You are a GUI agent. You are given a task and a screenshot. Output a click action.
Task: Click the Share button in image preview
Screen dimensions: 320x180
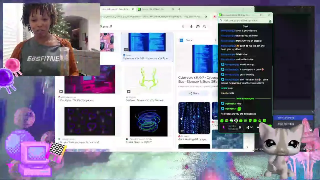click(x=194, y=93)
